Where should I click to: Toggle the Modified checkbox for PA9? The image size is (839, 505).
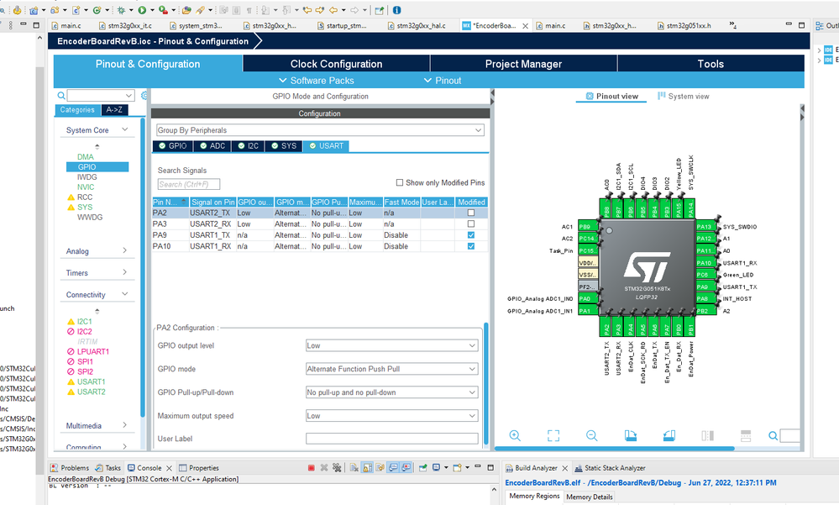click(471, 235)
